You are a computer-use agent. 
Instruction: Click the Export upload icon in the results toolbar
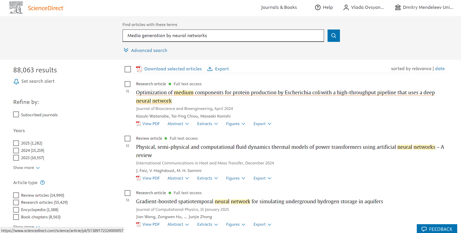(x=210, y=69)
